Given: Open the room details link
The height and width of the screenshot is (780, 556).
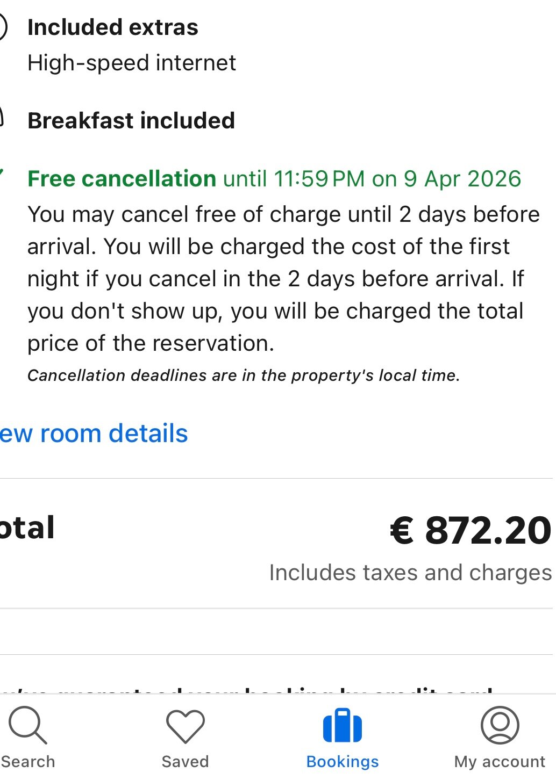Looking at the screenshot, I should [x=94, y=434].
